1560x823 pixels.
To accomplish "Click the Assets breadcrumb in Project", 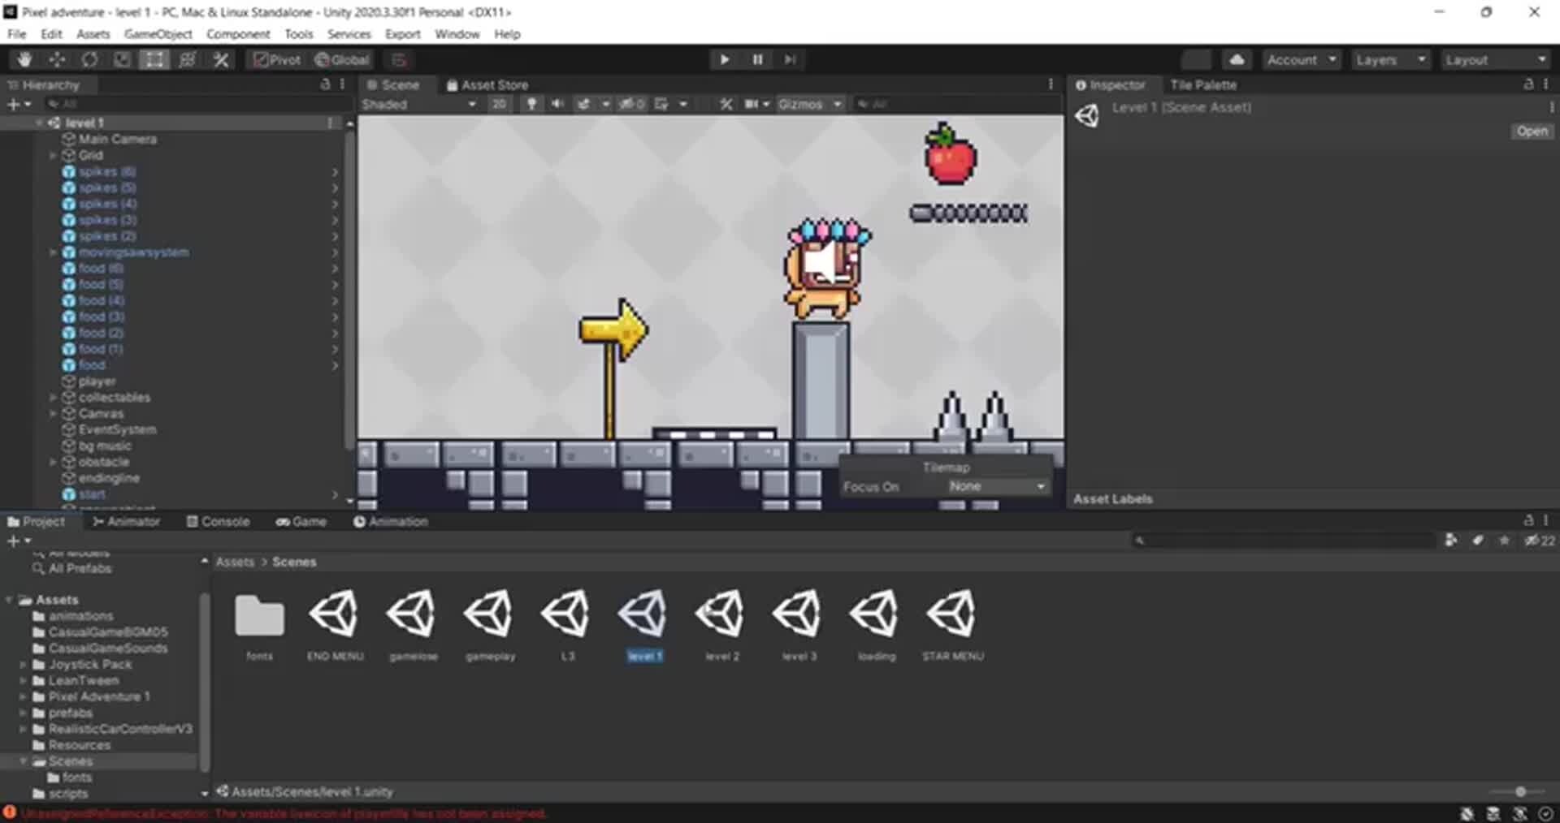I will [x=235, y=562].
